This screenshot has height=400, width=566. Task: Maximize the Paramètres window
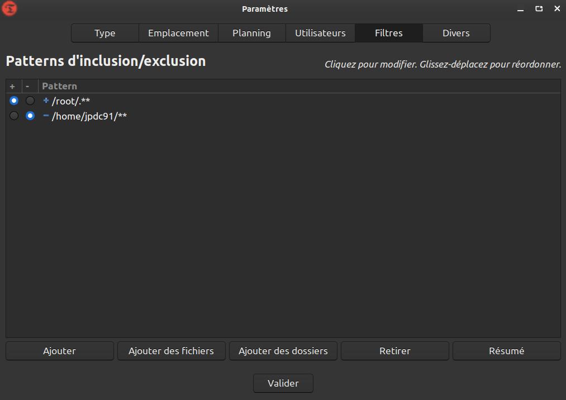click(539, 9)
